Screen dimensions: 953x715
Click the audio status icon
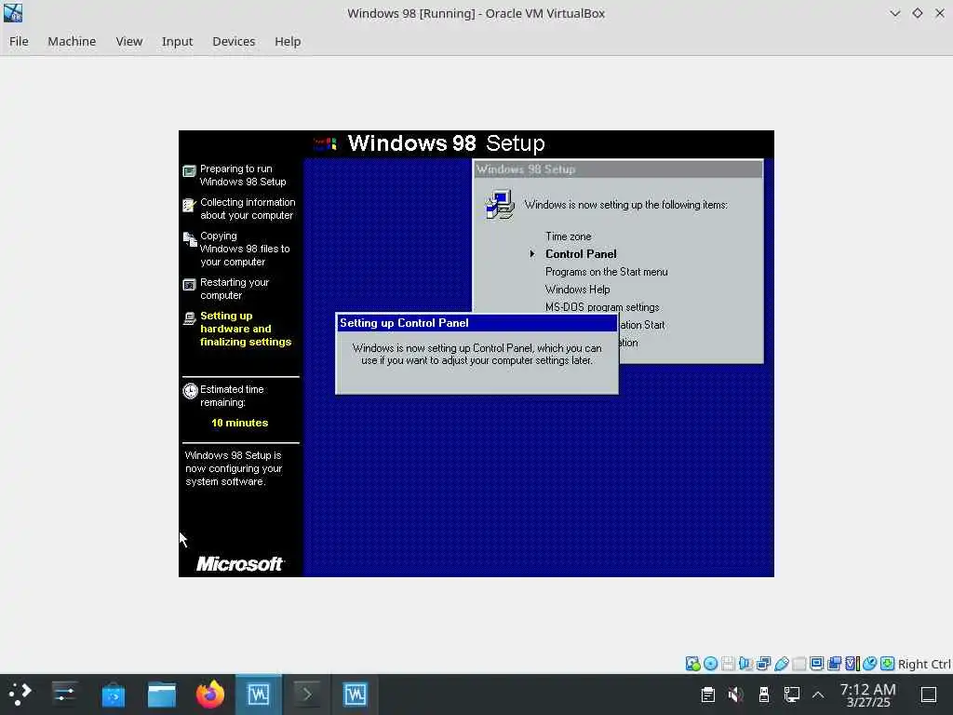point(745,663)
